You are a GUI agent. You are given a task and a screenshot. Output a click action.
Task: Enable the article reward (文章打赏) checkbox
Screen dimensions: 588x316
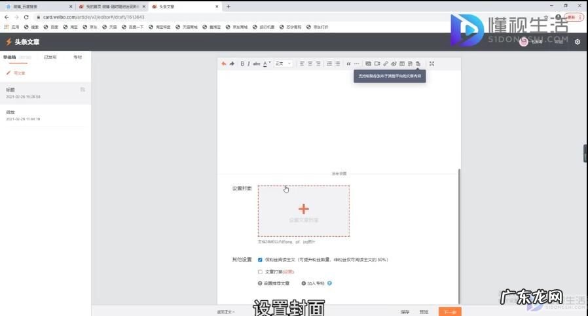(260, 272)
